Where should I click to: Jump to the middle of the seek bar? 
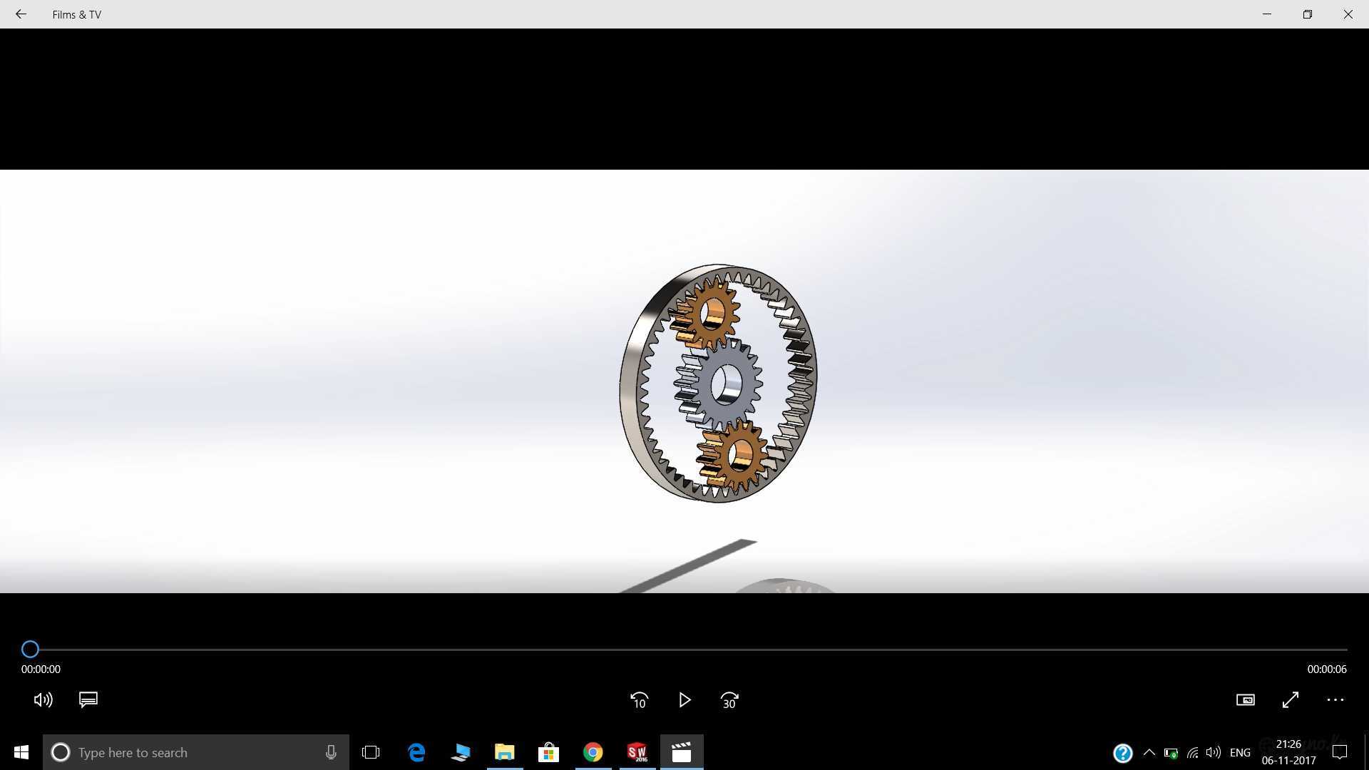click(x=684, y=650)
